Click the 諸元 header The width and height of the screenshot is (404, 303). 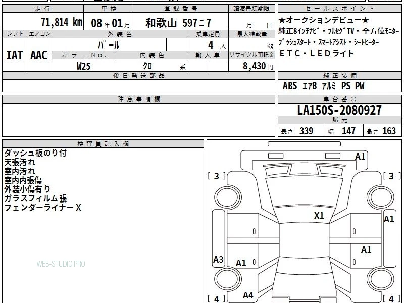tap(339, 120)
